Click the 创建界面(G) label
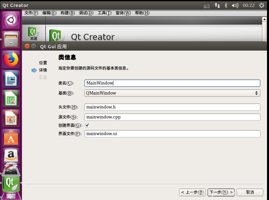 point(70,125)
